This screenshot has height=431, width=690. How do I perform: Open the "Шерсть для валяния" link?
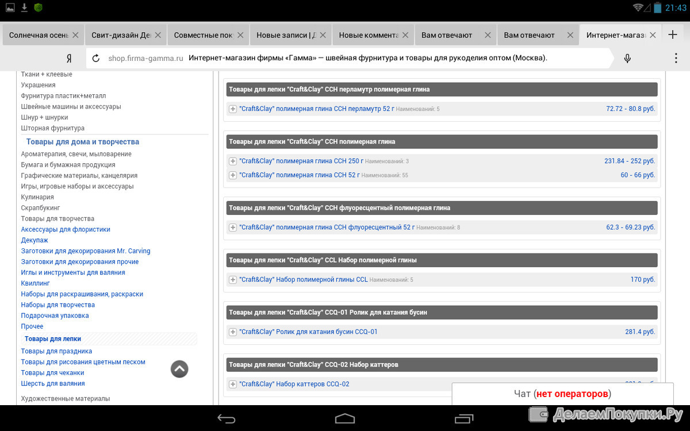click(53, 383)
